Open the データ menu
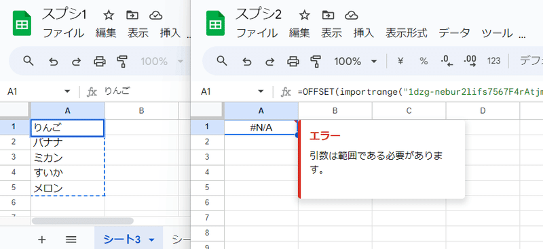This screenshot has height=249, width=543. click(454, 33)
